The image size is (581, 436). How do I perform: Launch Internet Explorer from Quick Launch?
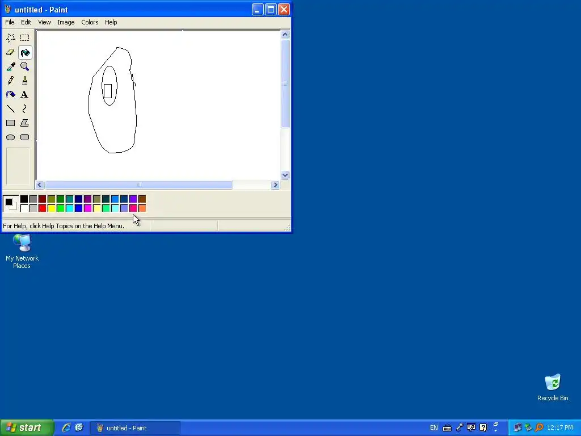point(66,427)
